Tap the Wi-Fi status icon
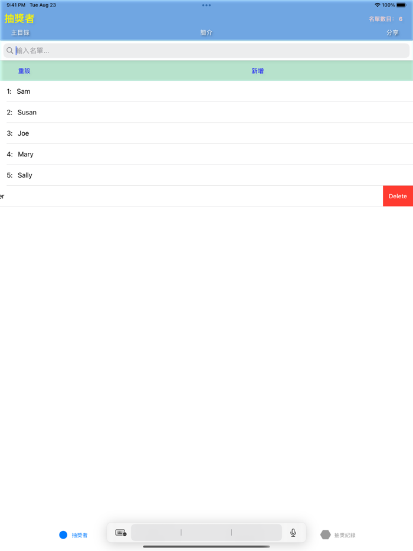 point(377,5)
